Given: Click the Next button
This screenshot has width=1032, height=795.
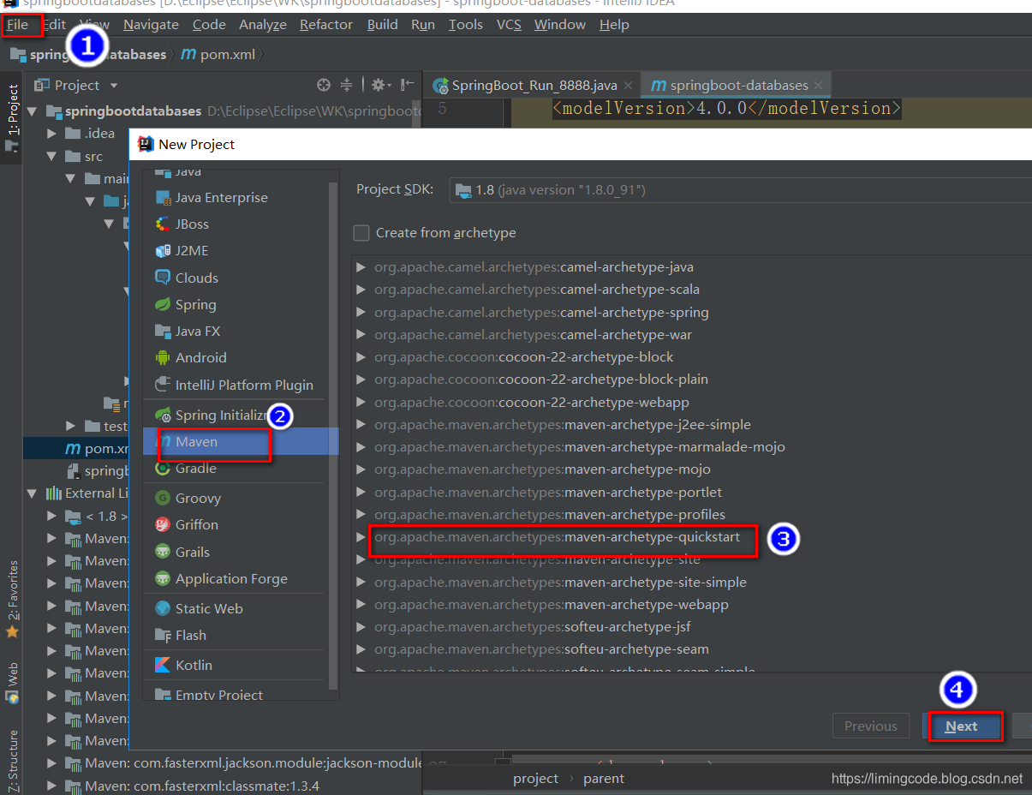Looking at the screenshot, I should tap(965, 726).
